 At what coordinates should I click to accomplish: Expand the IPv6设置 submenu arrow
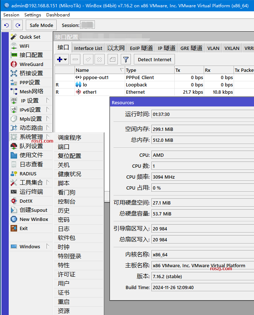coord(48,109)
